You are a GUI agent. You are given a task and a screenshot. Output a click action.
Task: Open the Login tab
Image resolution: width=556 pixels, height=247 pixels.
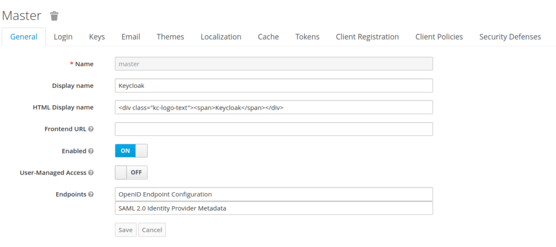63,37
